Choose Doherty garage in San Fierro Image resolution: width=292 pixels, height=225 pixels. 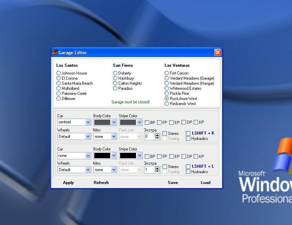pos(115,73)
